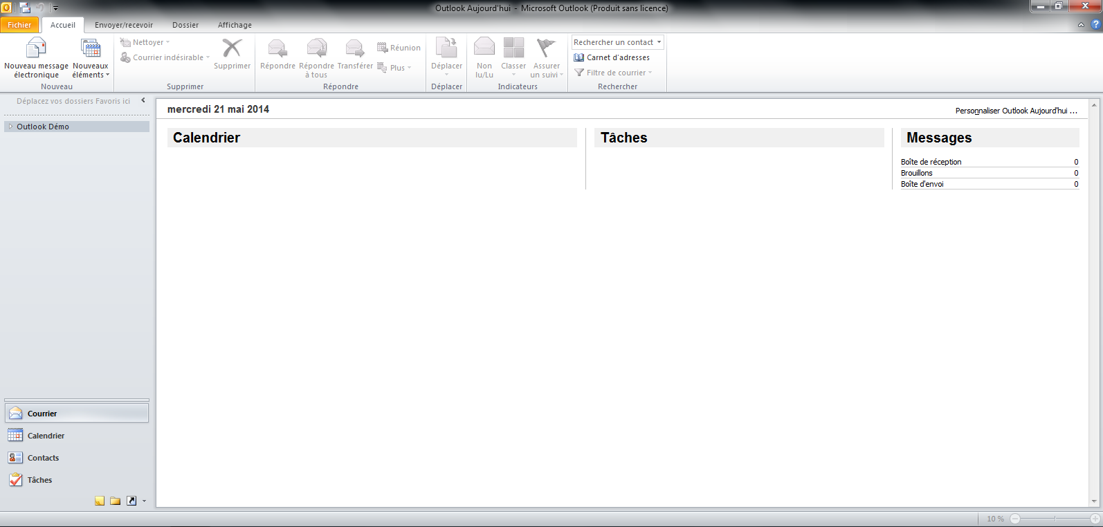Select the Courrier navigation button

pos(42,414)
